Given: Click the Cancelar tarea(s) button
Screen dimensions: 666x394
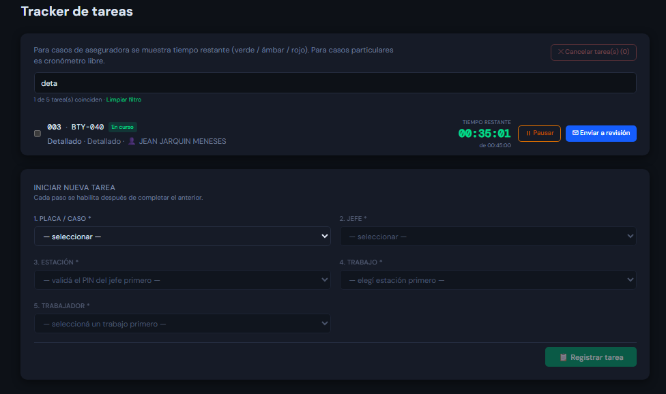Looking at the screenshot, I should click(594, 52).
